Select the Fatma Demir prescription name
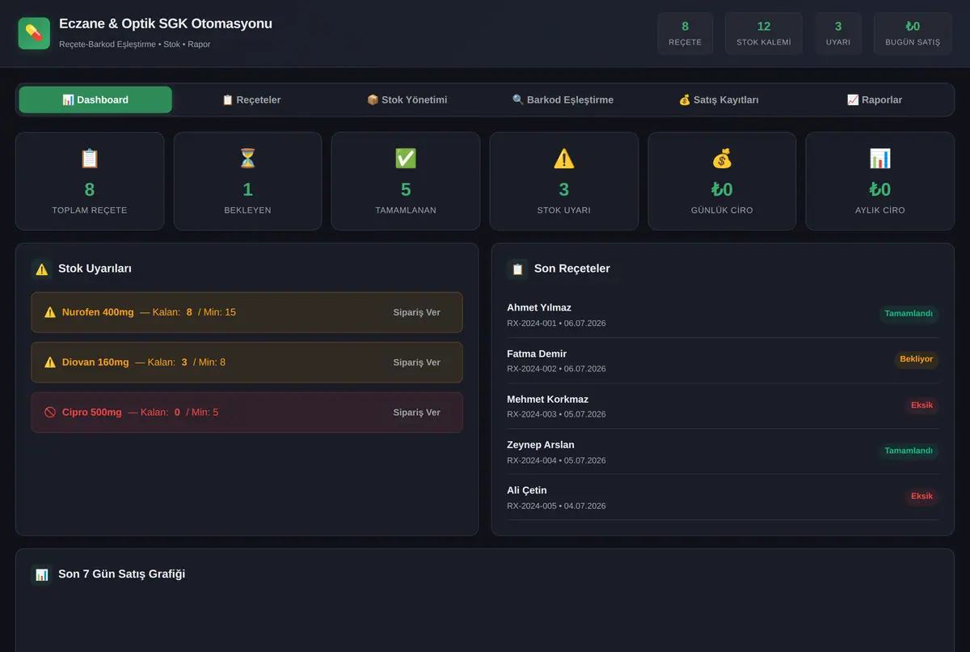The height and width of the screenshot is (652, 970). click(x=537, y=354)
